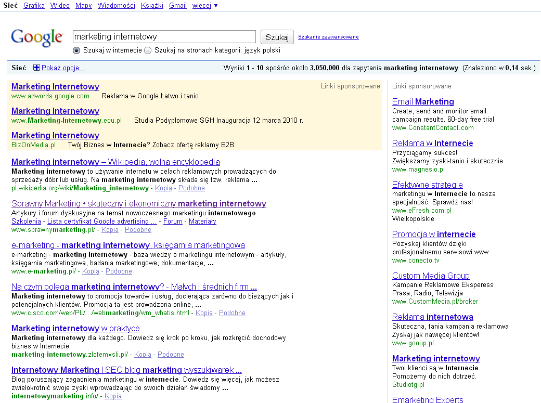Open the Książki tab

(x=152, y=6)
